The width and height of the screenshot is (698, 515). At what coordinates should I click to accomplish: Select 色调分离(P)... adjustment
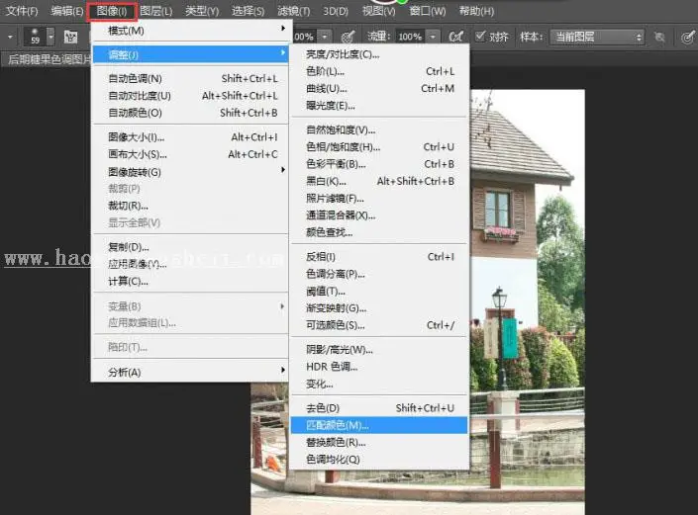pos(379,274)
